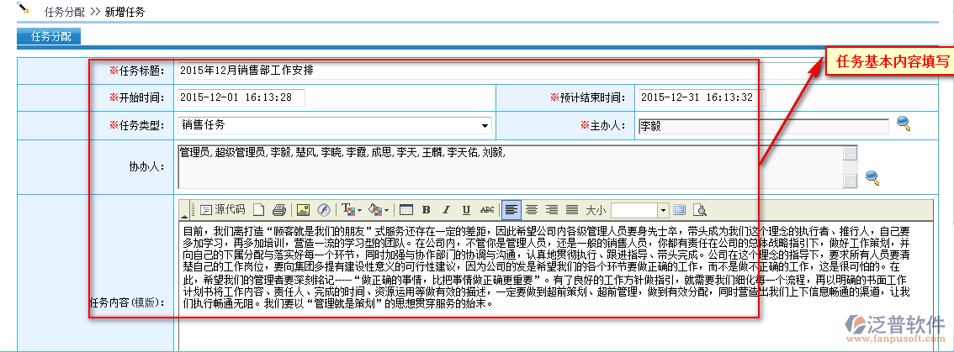Toggle italic formatting

446,210
